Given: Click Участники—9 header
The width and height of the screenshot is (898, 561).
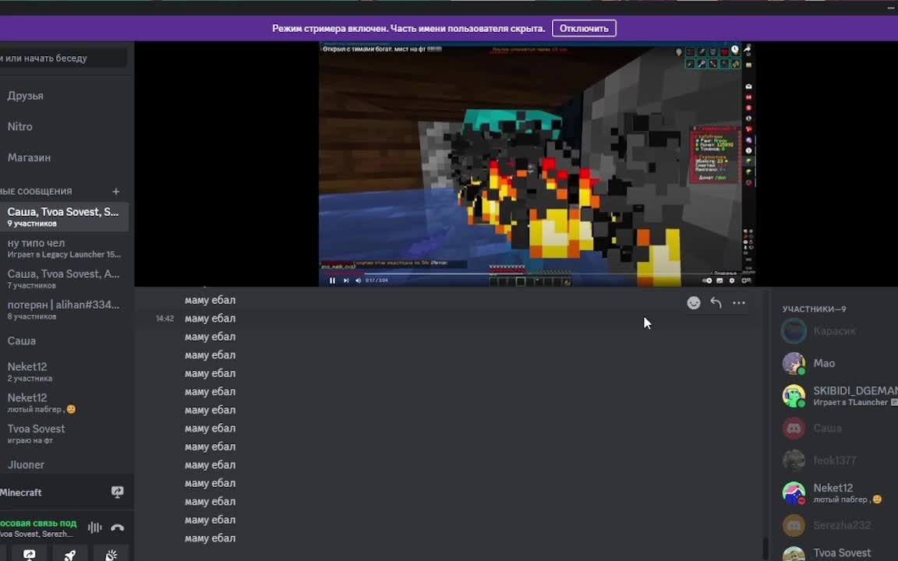Looking at the screenshot, I should [814, 309].
